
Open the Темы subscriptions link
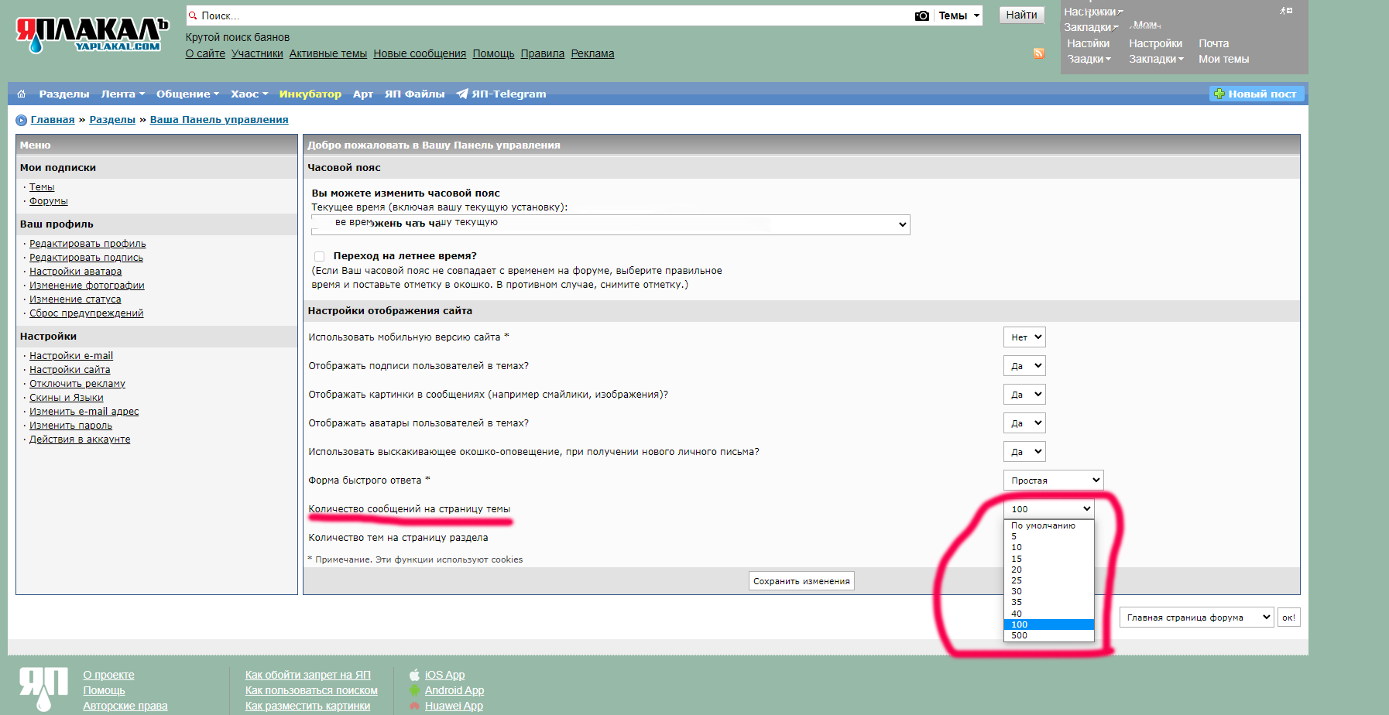(x=42, y=187)
